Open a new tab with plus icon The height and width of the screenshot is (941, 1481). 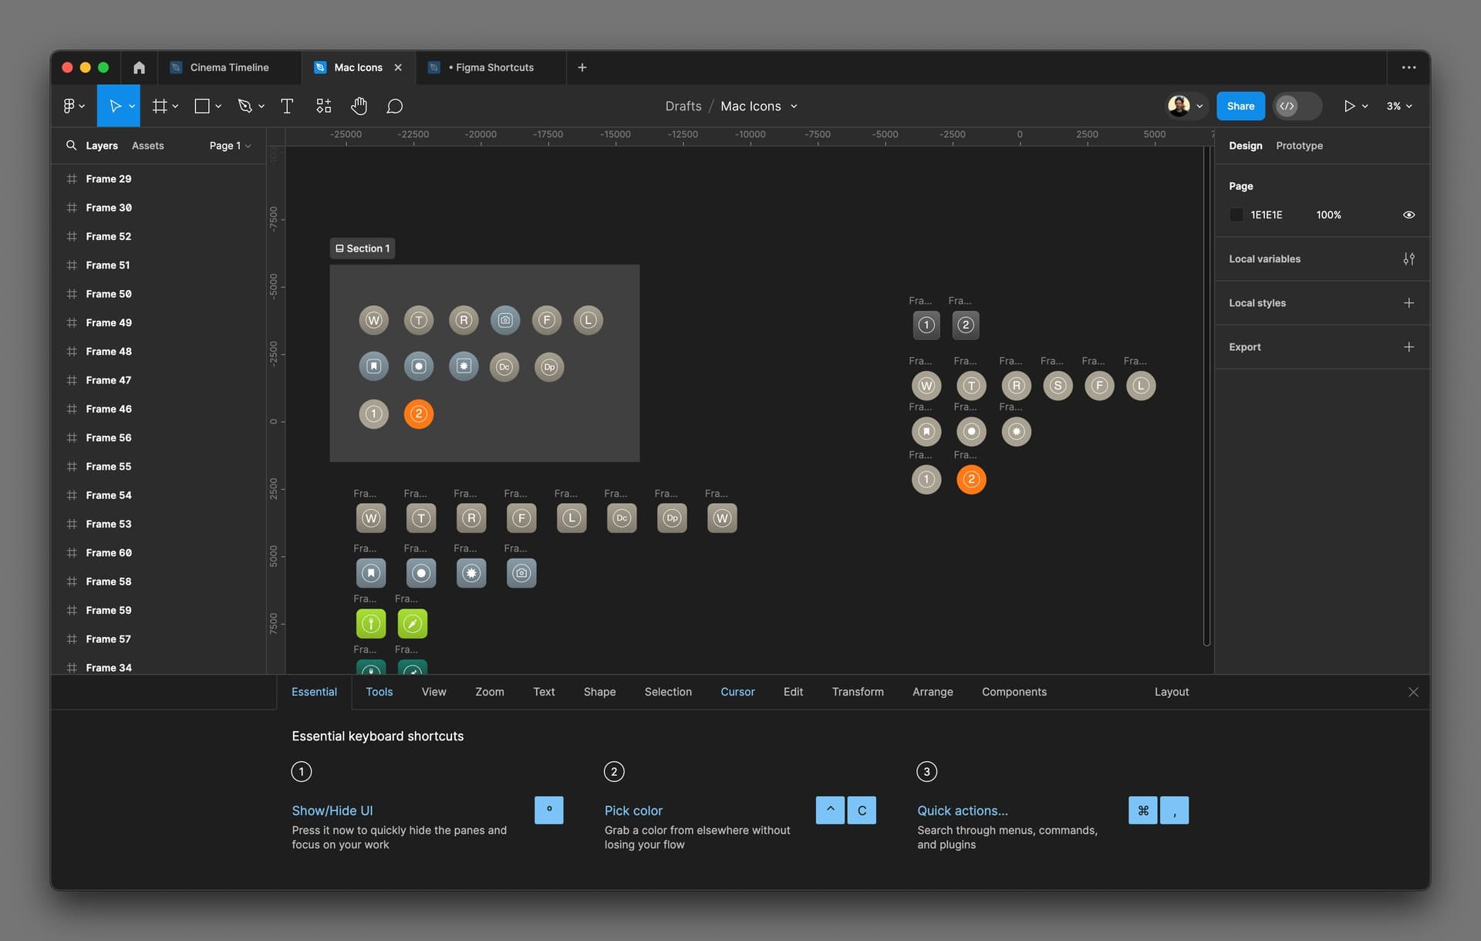click(582, 67)
